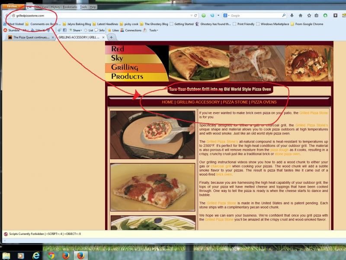Open the Bookmarks menu
Screen dimensions: 346x260
coord(70,7)
